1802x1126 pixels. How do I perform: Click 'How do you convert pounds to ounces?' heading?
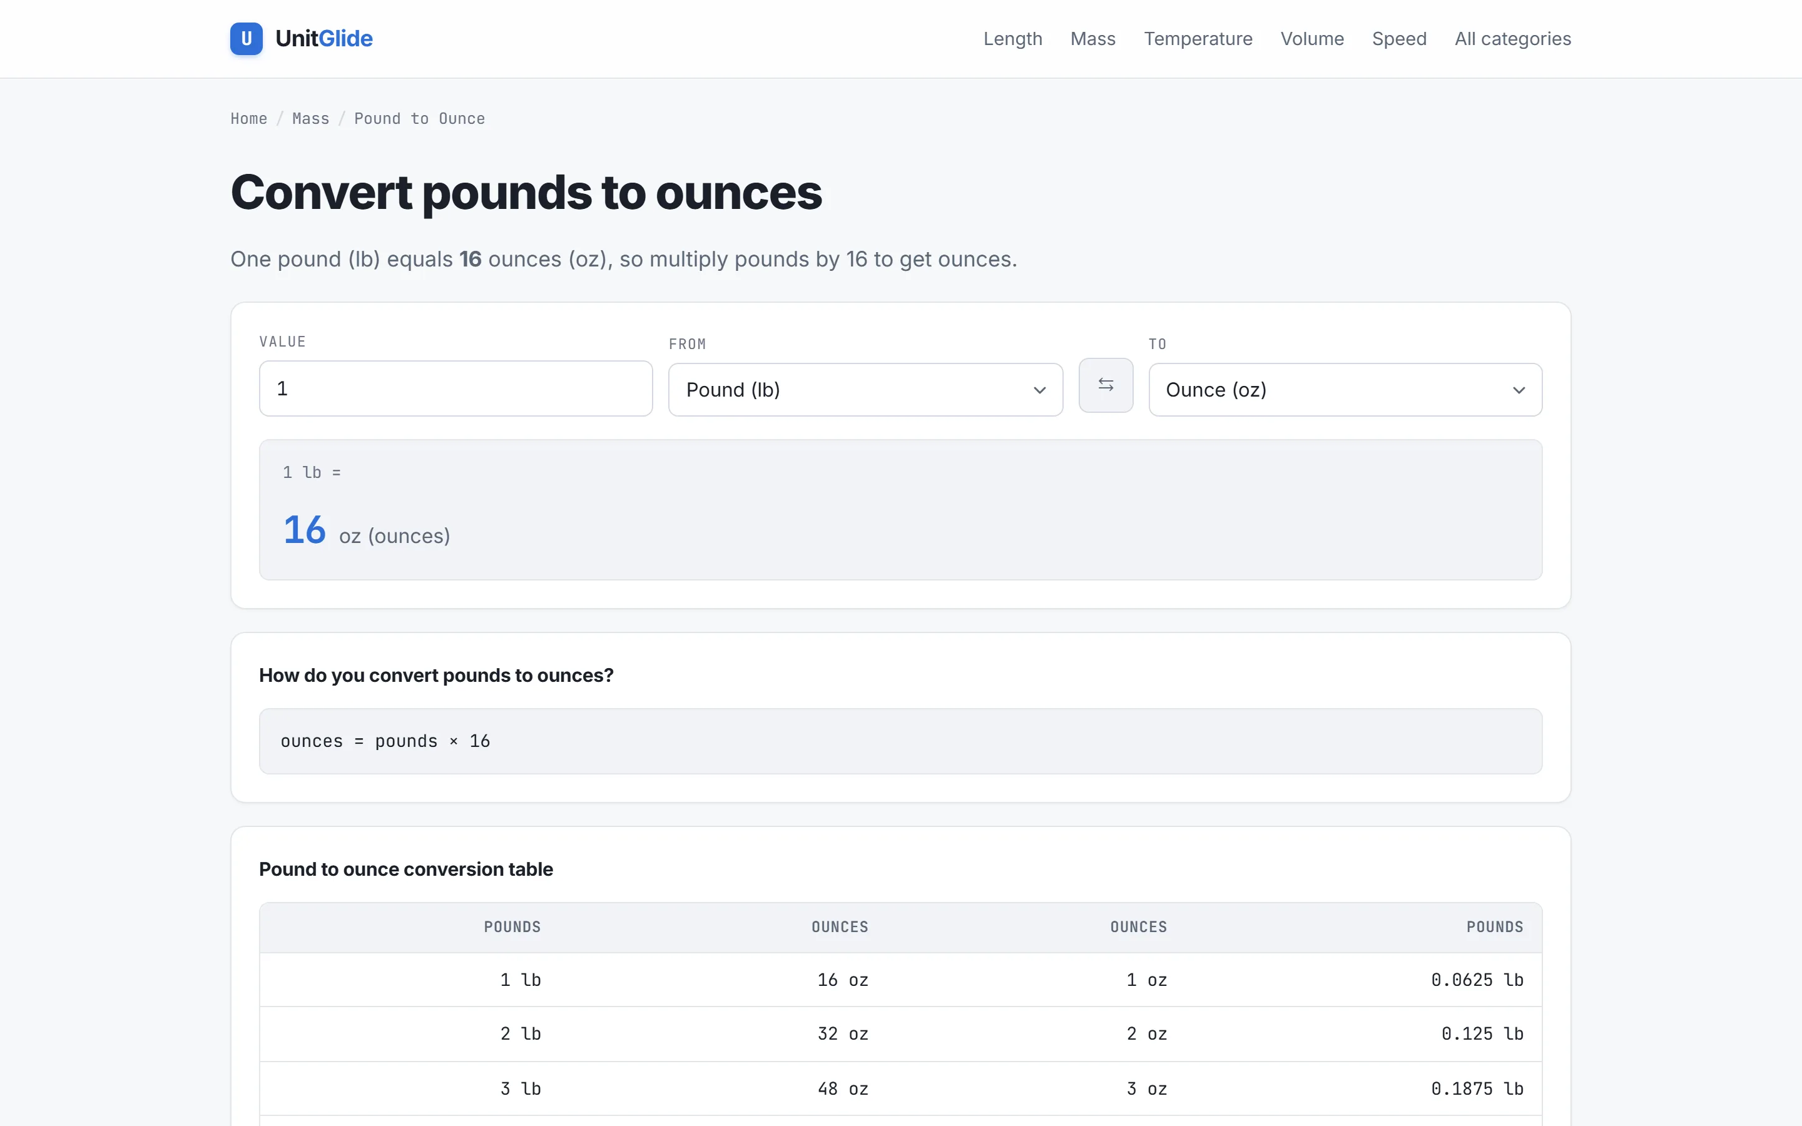click(436, 676)
